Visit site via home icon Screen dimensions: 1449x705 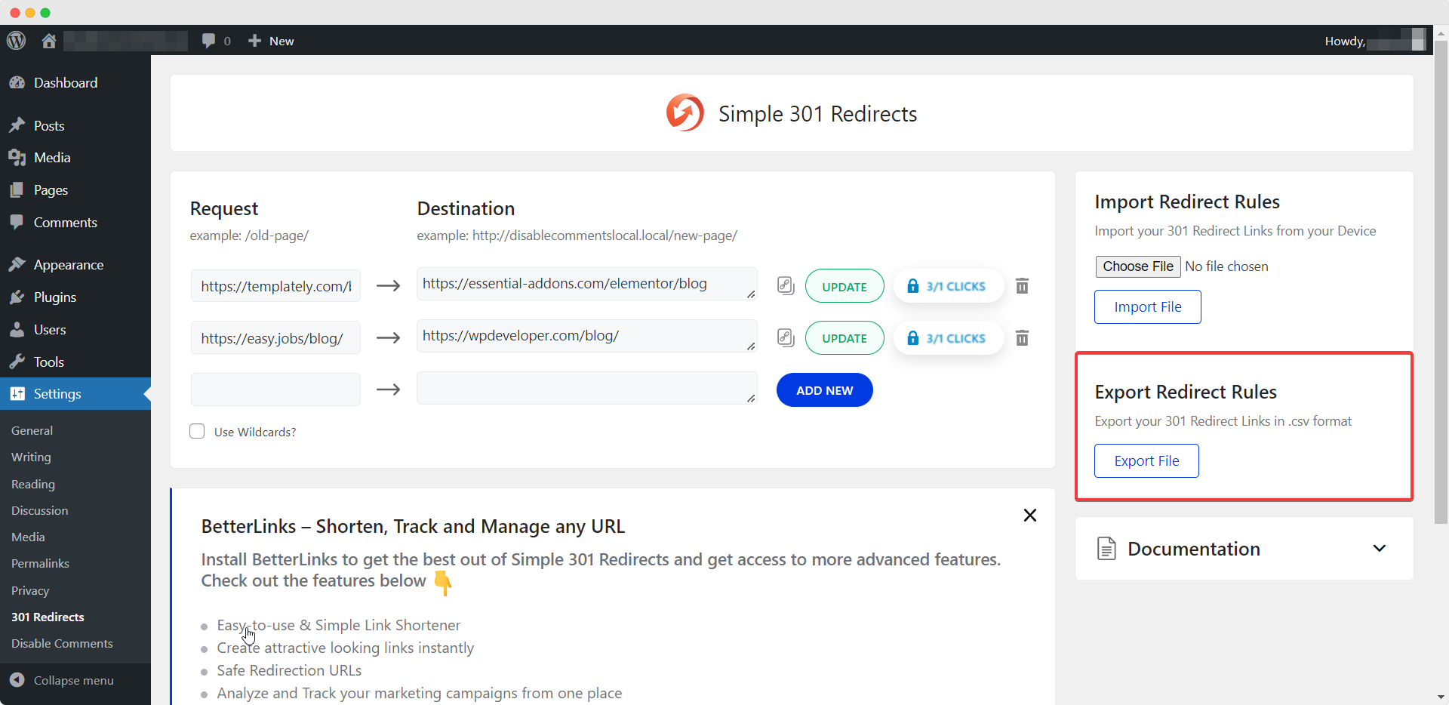(x=49, y=41)
